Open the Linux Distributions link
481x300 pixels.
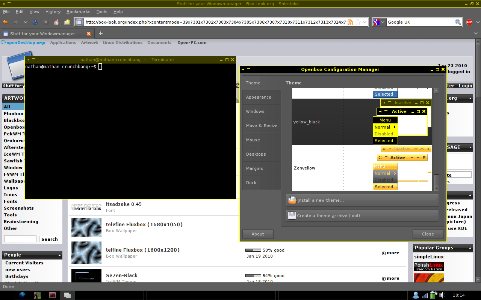[123, 42]
